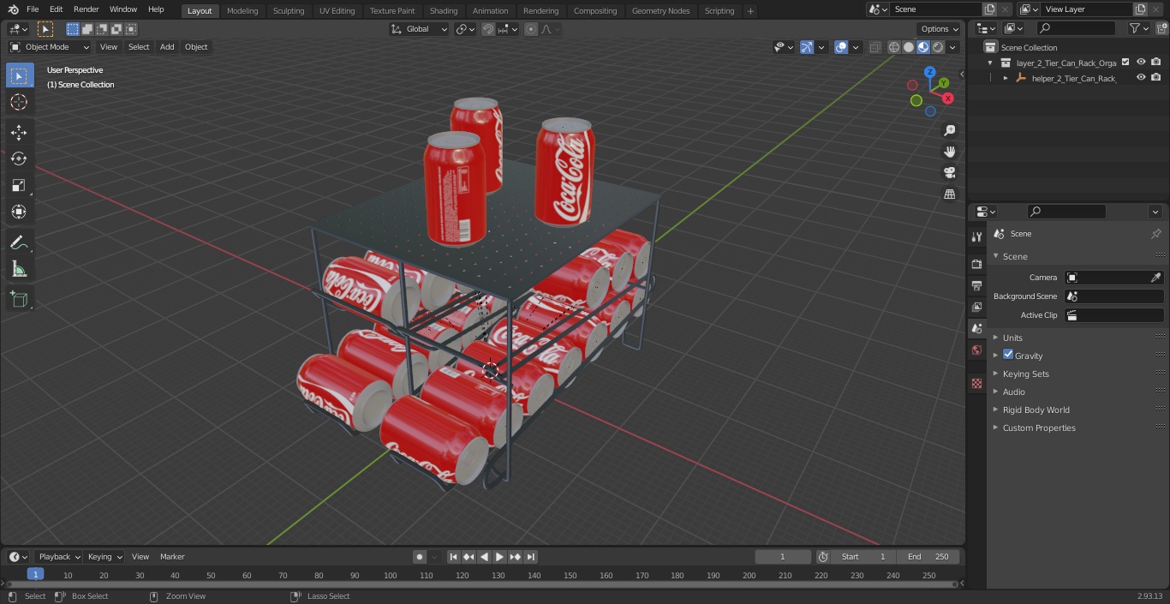Click the new scene icon
The height and width of the screenshot is (604, 1170).
pyautogui.click(x=989, y=9)
